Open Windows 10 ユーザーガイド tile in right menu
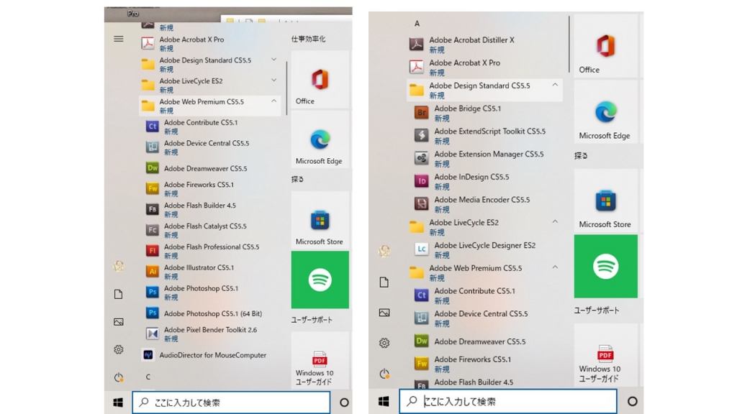Screen dimensions: 737x414 point(606,355)
